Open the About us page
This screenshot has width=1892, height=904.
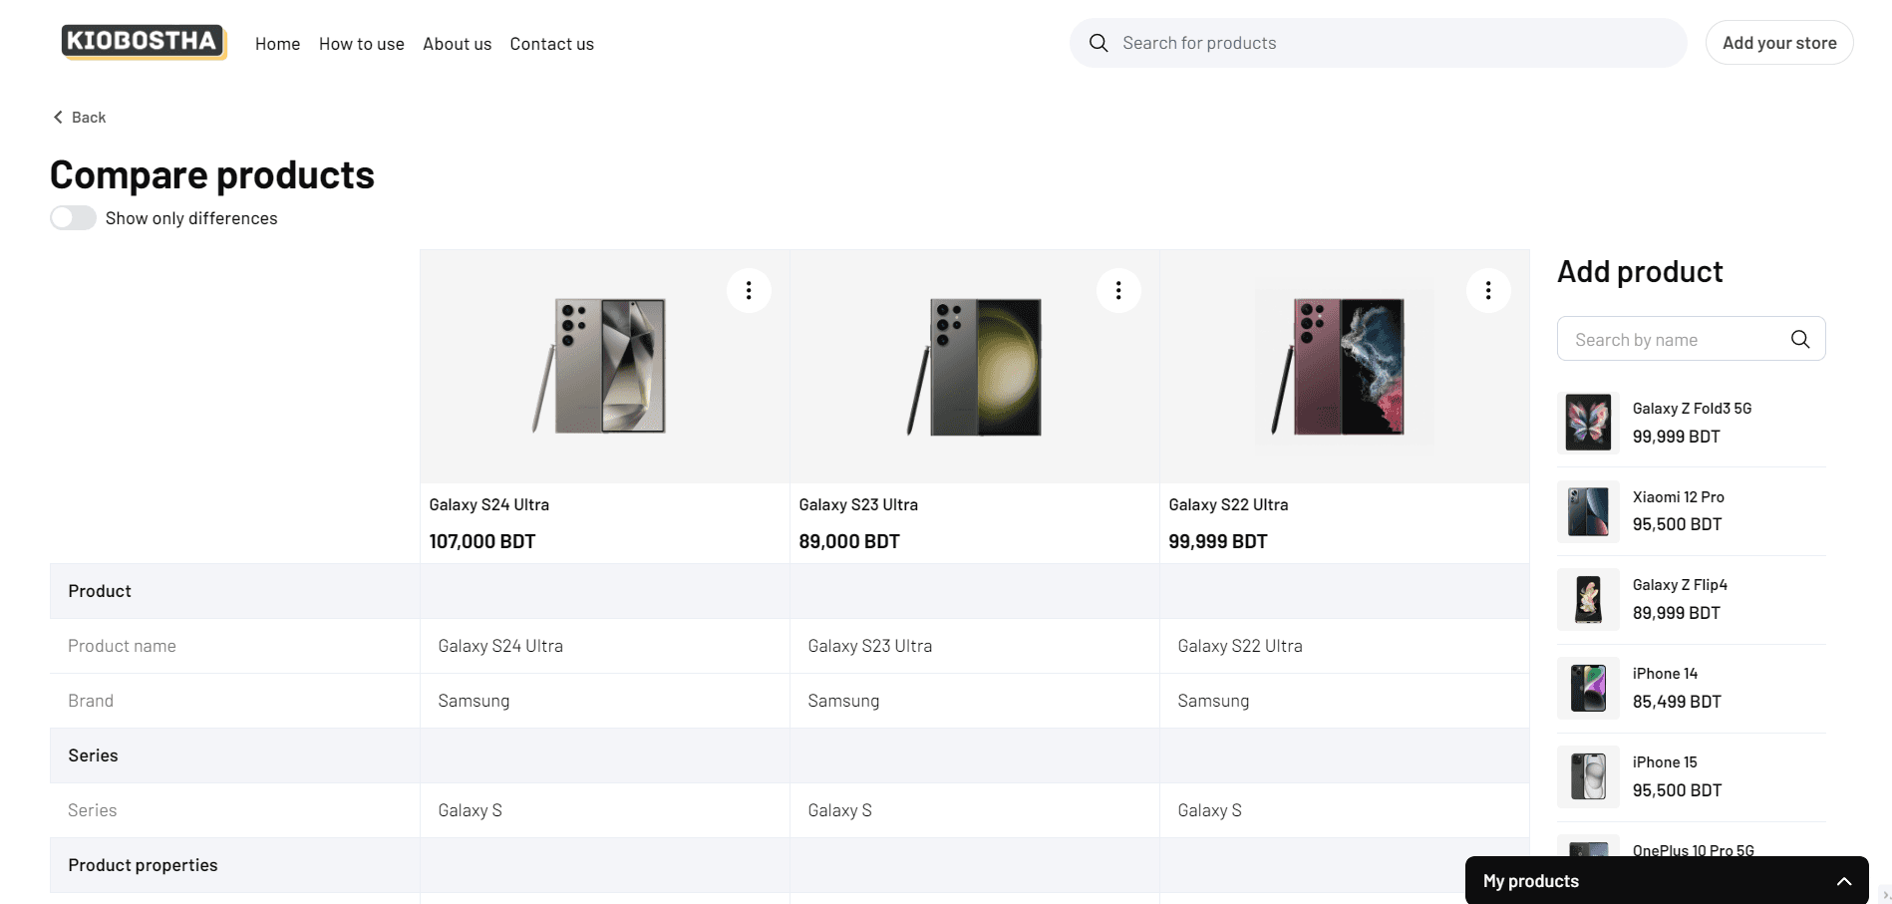click(457, 44)
